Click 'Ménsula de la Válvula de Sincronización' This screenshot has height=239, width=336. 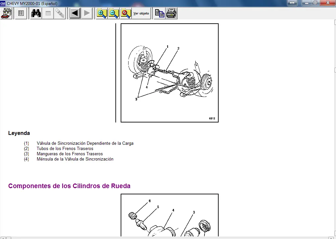75,159
